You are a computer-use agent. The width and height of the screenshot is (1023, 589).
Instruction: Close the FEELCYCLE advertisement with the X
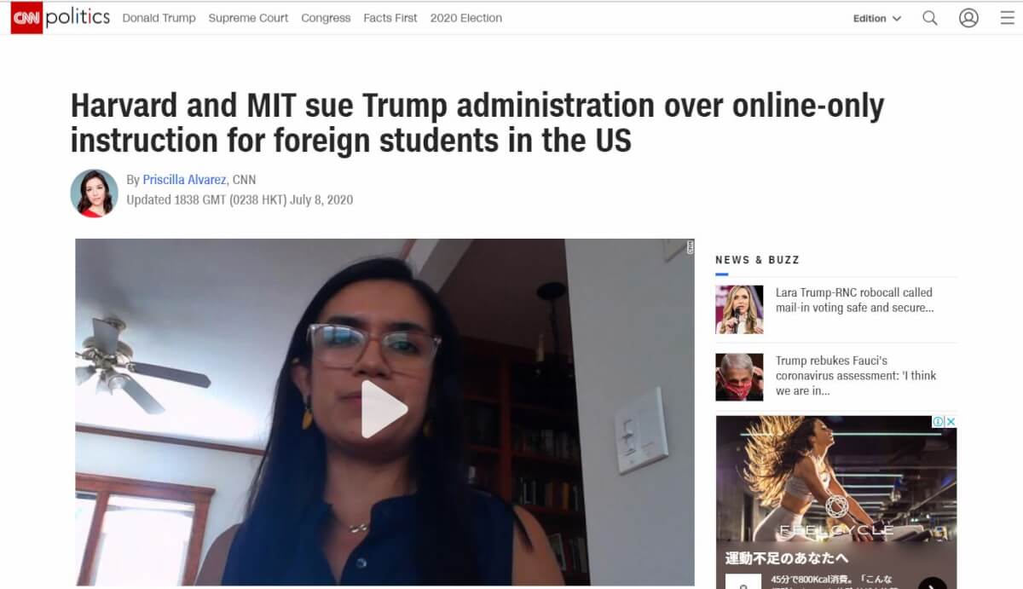[951, 422]
